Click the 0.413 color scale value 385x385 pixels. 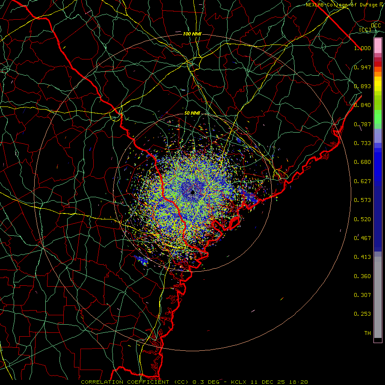[x=362, y=257]
